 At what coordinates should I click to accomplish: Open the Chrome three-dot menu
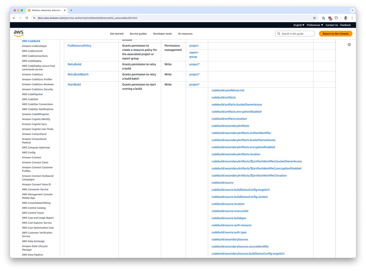click(x=352, y=18)
